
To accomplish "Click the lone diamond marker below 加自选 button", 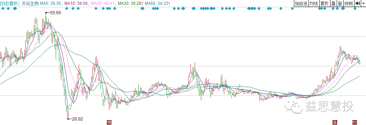I will pos(292,9).
